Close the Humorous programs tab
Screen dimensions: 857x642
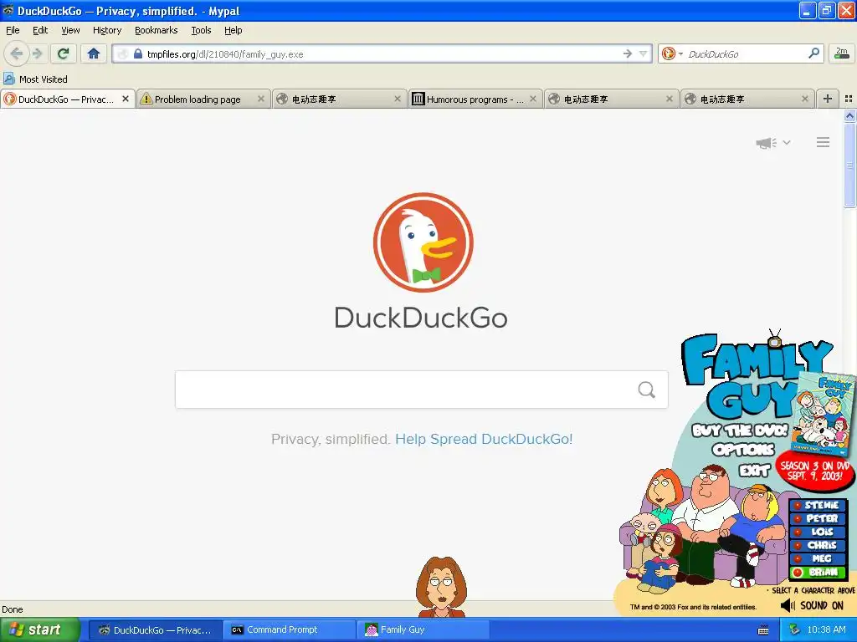pos(533,99)
